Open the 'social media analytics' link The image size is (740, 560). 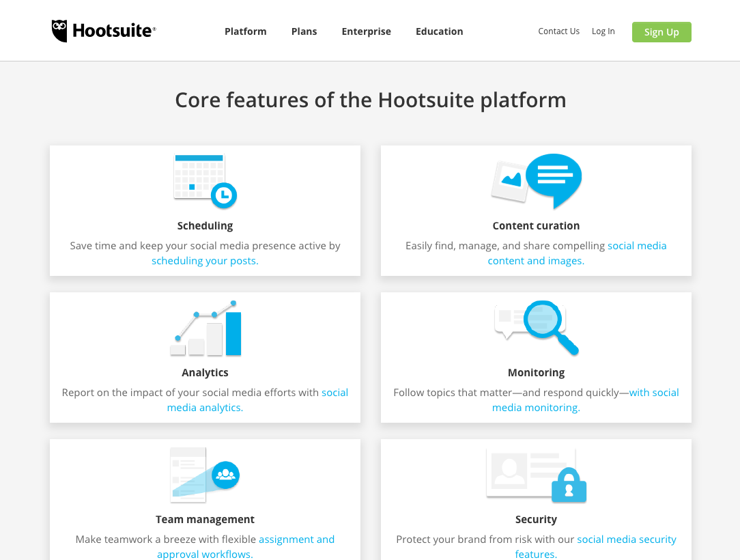click(257, 400)
